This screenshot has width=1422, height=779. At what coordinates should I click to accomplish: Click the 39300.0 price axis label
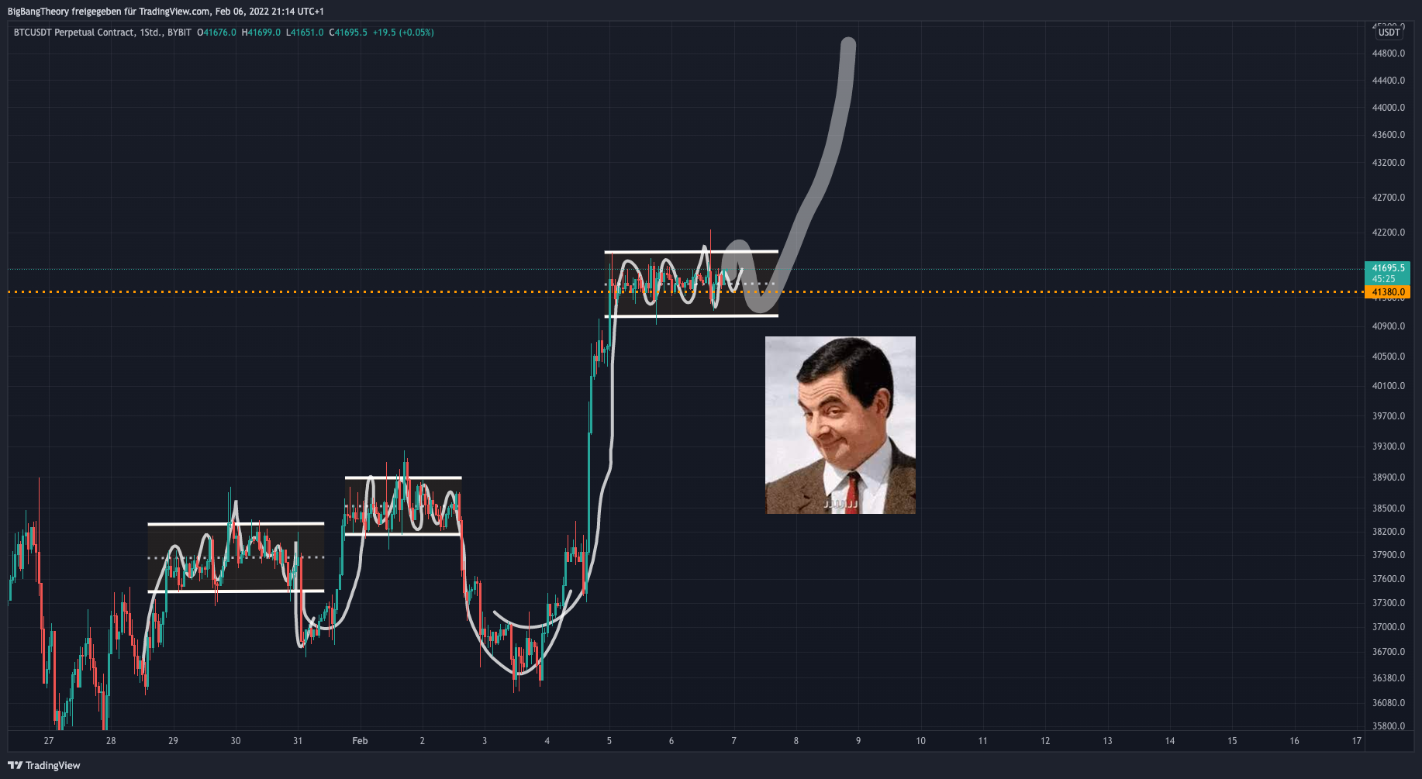point(1389,446)
